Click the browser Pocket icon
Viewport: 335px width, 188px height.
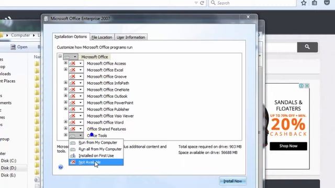coord(327,3)
